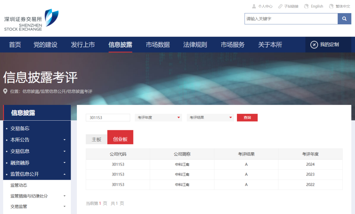The image size is (355, 214).
Task: Expand 交易信息 sidebar arrow
Action: click(x=64, y=151)
